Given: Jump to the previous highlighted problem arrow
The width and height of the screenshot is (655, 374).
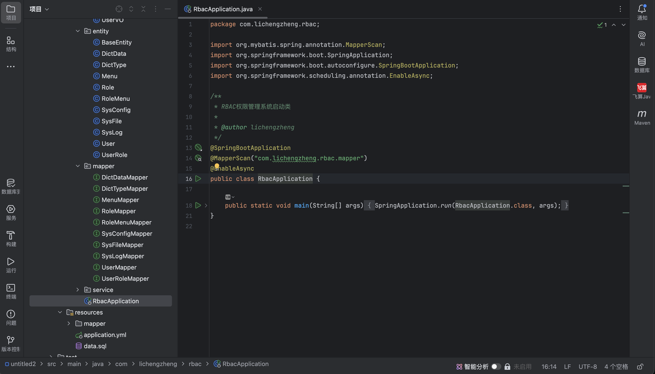Looking at the screenshot, I should pyautogui.click(x=614, y=25).
